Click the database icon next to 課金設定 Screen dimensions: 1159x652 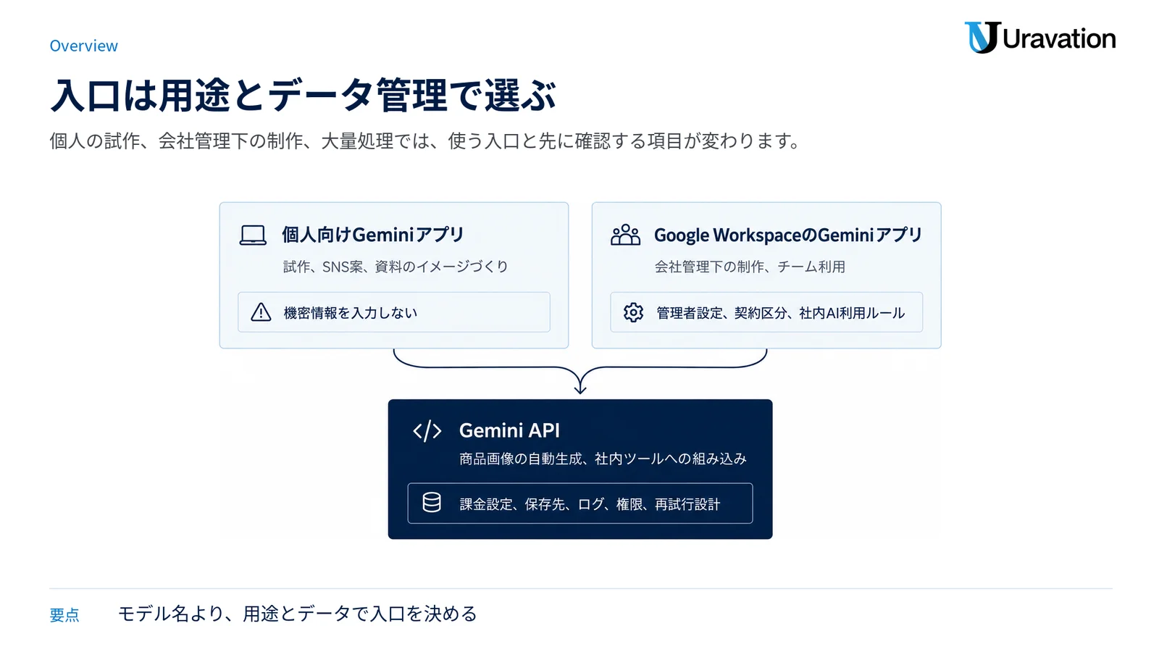[432, 503]
